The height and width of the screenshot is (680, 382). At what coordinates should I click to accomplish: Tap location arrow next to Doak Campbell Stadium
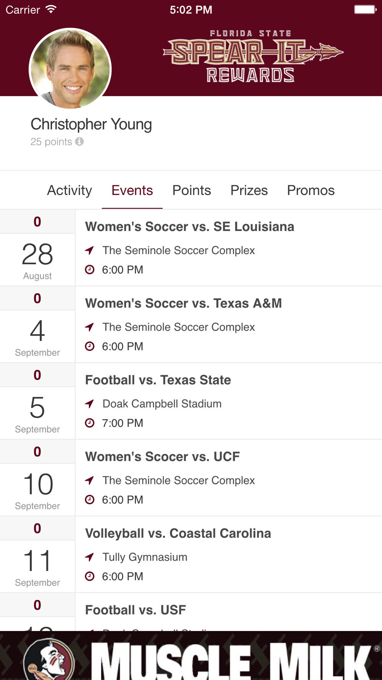pyautogui.click(x=89, y=404)
